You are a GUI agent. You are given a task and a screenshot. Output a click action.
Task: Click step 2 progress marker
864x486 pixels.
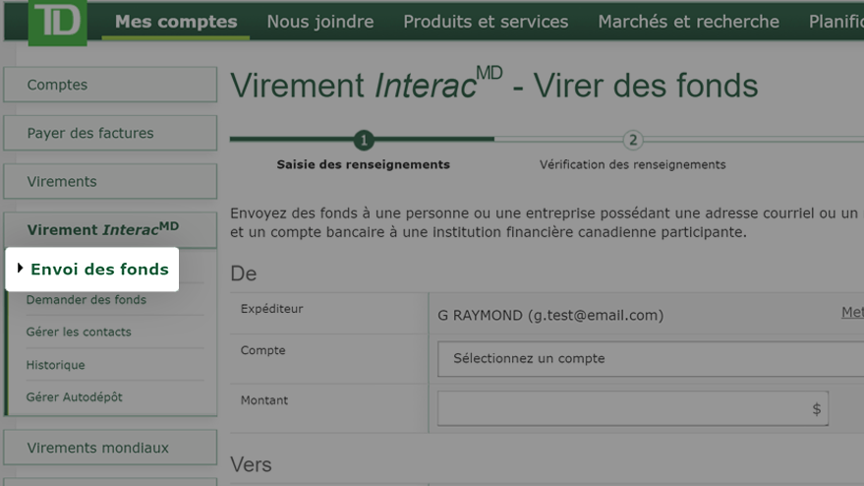click(633, 140)
